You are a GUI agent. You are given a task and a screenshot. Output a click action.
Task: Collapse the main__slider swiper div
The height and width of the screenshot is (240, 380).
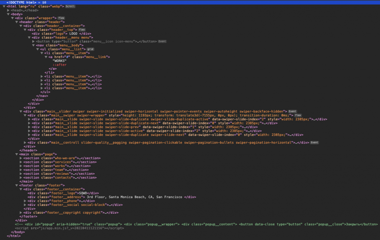point(21,111)
